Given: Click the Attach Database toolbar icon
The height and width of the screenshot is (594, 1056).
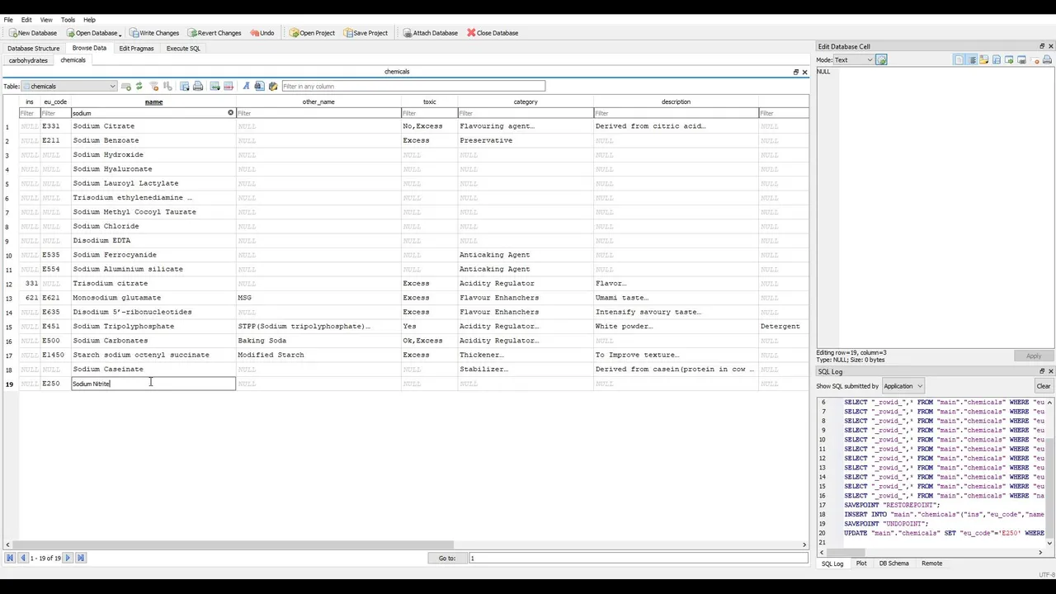Looking at the screenshot, I should point(408,33).
